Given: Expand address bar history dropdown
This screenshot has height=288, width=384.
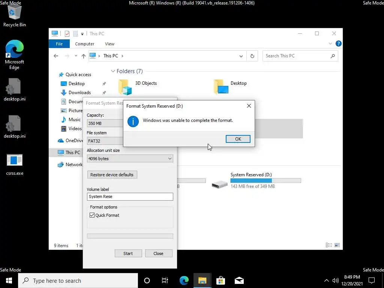Looking at the screenshot, I should (241, 56).
